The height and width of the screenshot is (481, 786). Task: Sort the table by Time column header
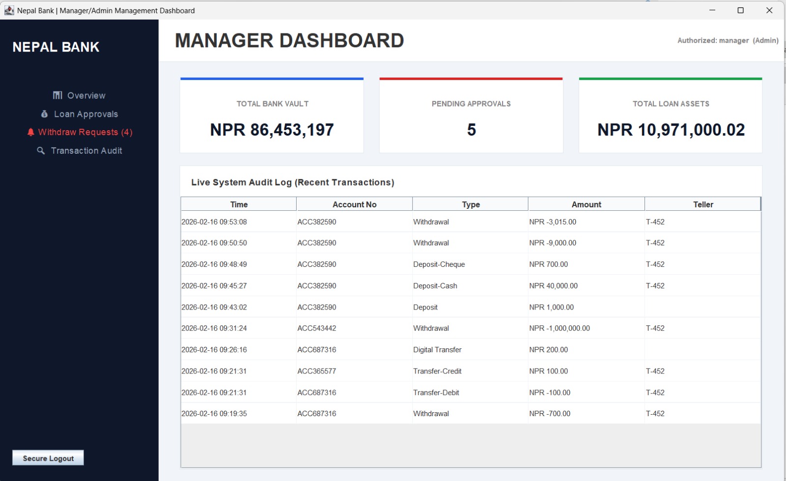point(239,204)
